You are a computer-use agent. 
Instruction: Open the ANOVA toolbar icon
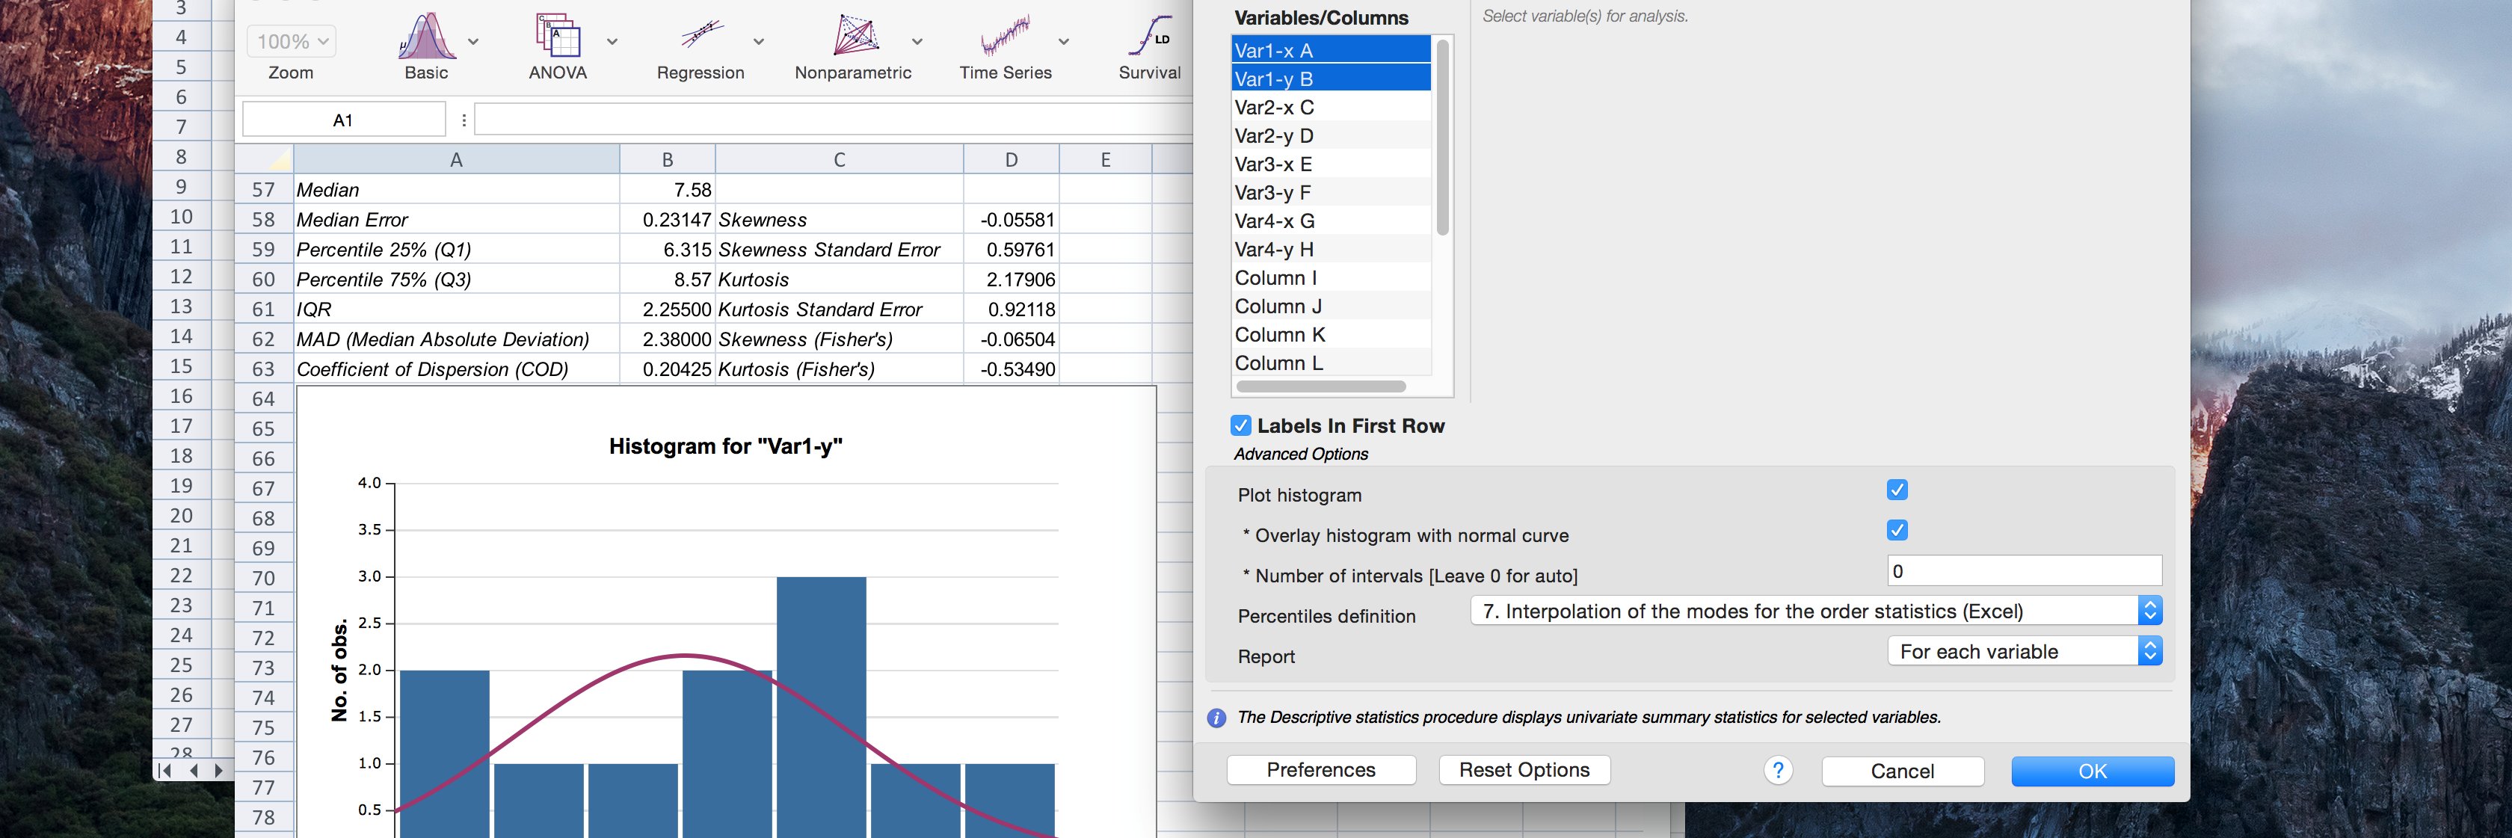558,36
